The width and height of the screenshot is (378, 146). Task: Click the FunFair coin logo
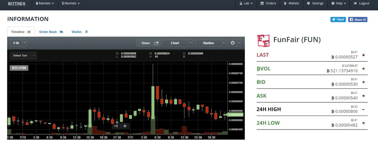point(263,41)
